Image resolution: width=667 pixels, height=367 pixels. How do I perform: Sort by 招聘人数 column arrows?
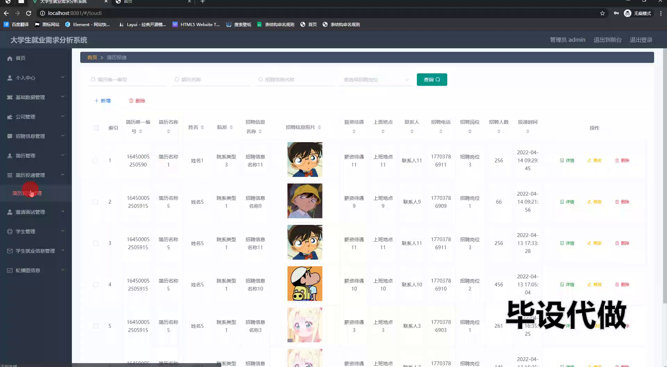(x=499, y=131)
